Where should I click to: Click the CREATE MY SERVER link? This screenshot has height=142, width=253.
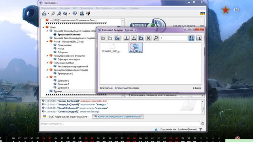click(x=184, y=26)
